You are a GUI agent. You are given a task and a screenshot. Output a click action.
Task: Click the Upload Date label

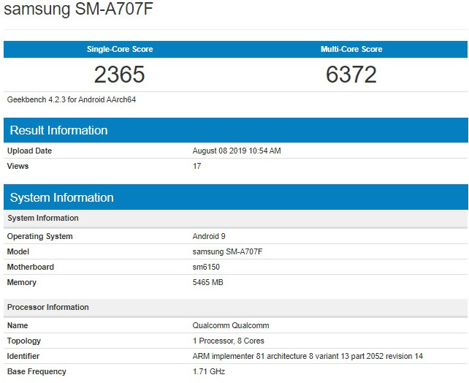(29, 151)
